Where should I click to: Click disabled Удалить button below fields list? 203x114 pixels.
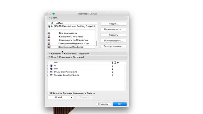[x=84, y=97]
